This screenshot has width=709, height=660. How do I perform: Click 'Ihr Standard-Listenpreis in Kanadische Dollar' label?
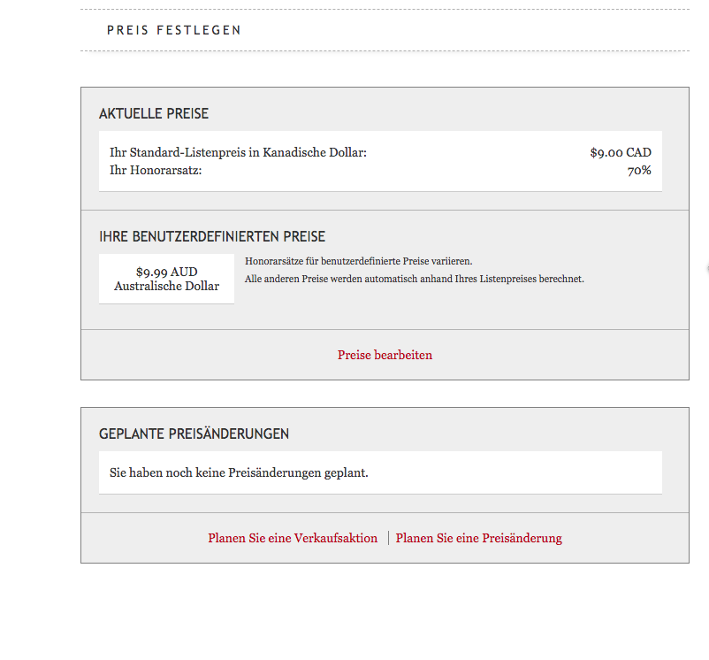click(238, 152)
